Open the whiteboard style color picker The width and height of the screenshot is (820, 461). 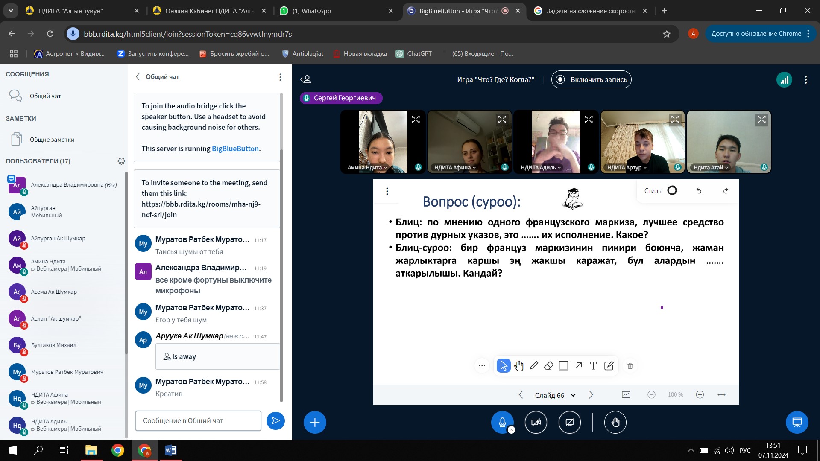(x=672, y=191)
